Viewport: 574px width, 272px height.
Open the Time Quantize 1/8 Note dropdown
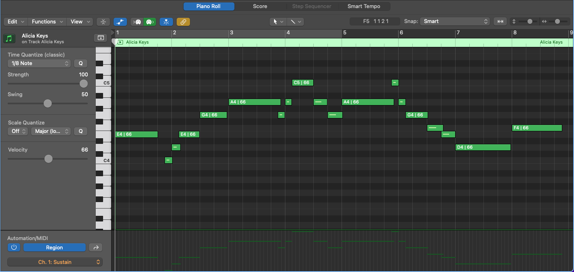[x=39, y=63]
